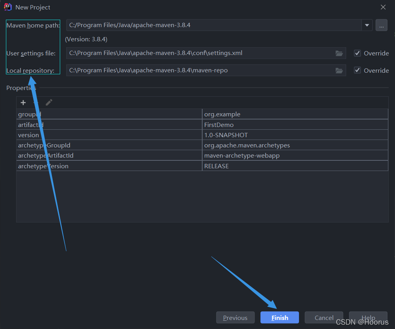395x329 pixels.
Task: Click the org.apache.maven.archetypes value cell
Action: 295,145
